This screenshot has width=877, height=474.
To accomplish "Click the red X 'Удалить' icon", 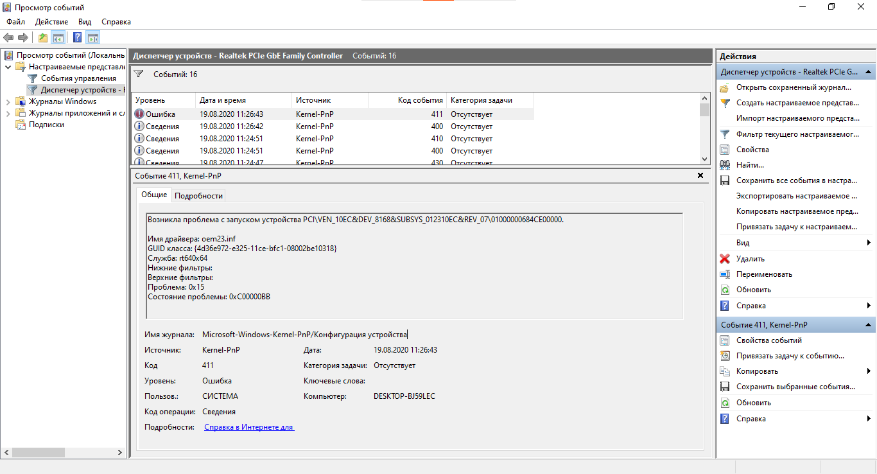I will coord(725,259).
